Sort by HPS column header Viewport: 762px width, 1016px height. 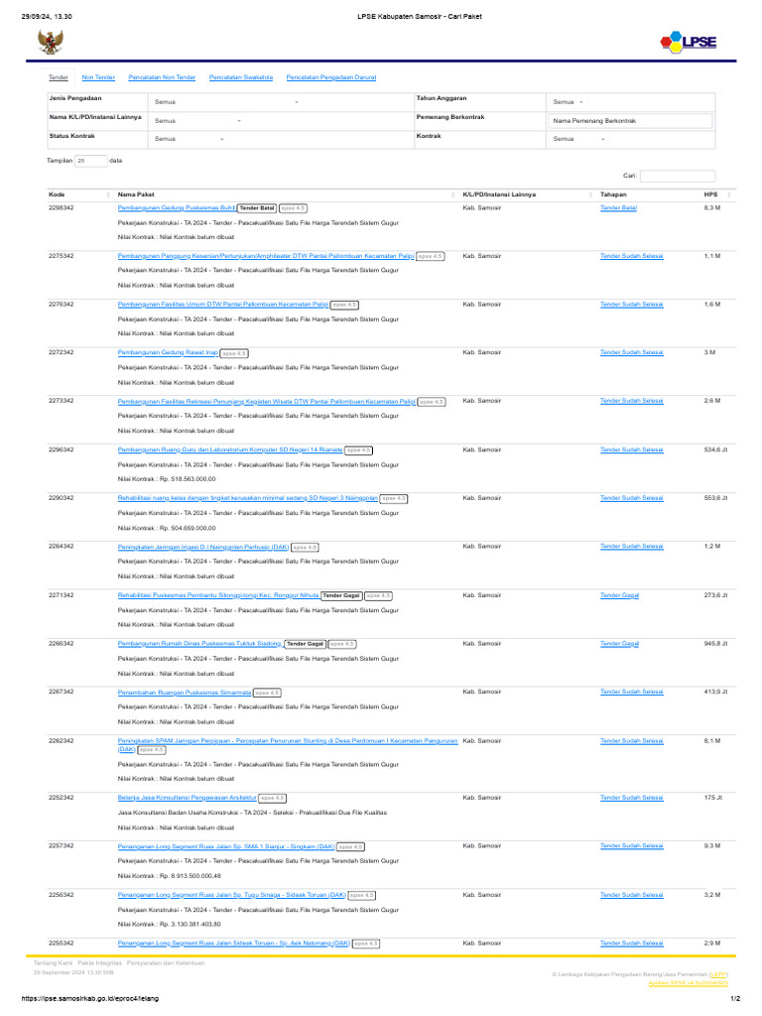tap(717, 194)
